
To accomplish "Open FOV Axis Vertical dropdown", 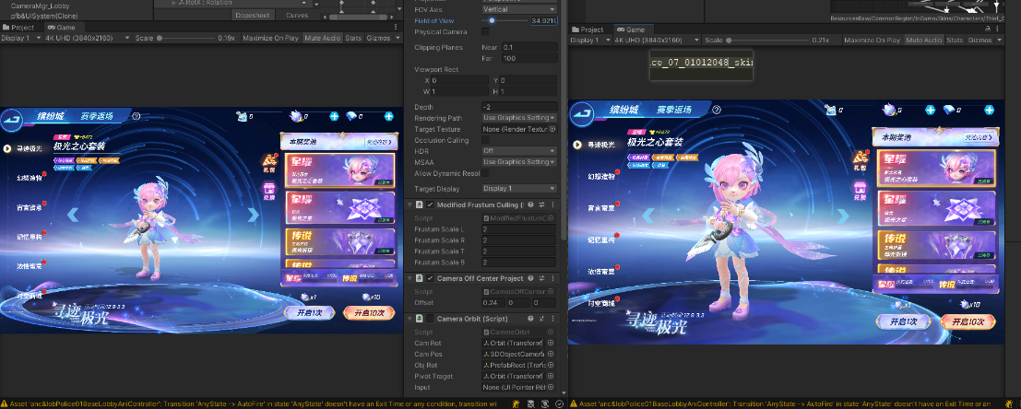I will [x=519, y=10].
